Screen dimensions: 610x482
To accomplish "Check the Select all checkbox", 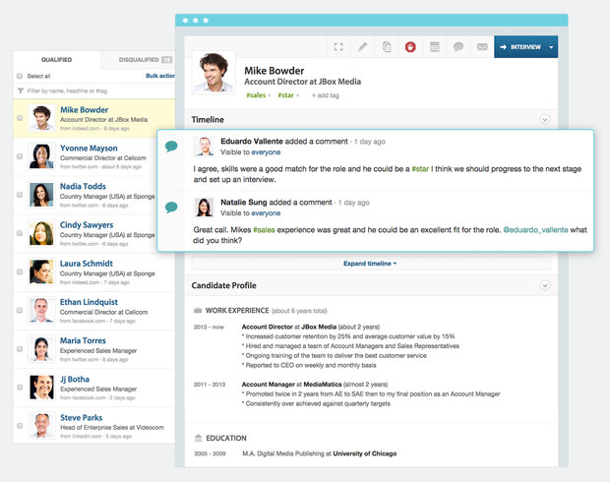I will coord(21,76).
